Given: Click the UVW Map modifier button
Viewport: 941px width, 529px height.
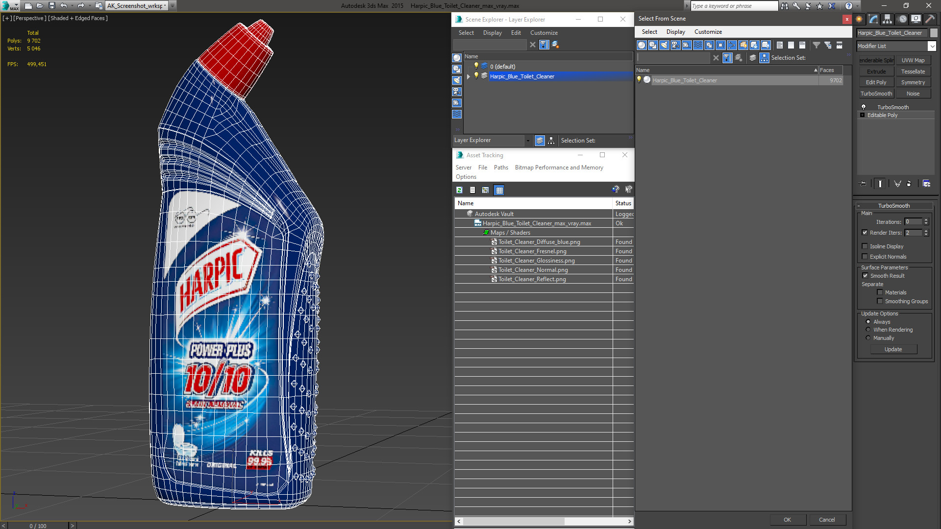Looking at the screenshot, I should tap(913, 60).
